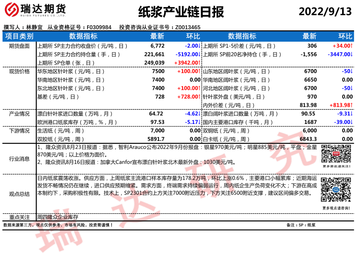Click the 白卡纸 value 6843.3
This screenshot has height=255, width=356.
(x=308, y=139)
